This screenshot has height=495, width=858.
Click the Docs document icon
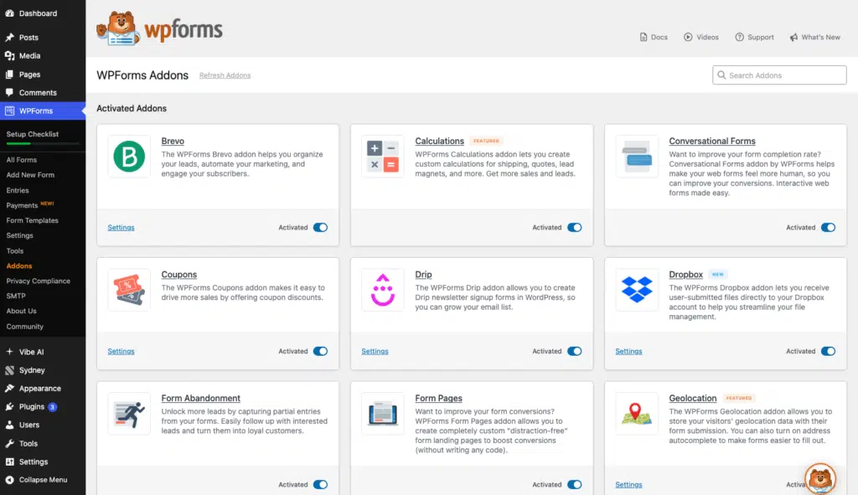[643, 37]
